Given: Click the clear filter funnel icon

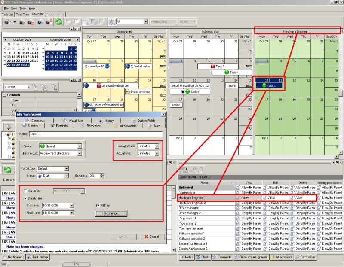Looking at the screenshot, I should point(55,87).
